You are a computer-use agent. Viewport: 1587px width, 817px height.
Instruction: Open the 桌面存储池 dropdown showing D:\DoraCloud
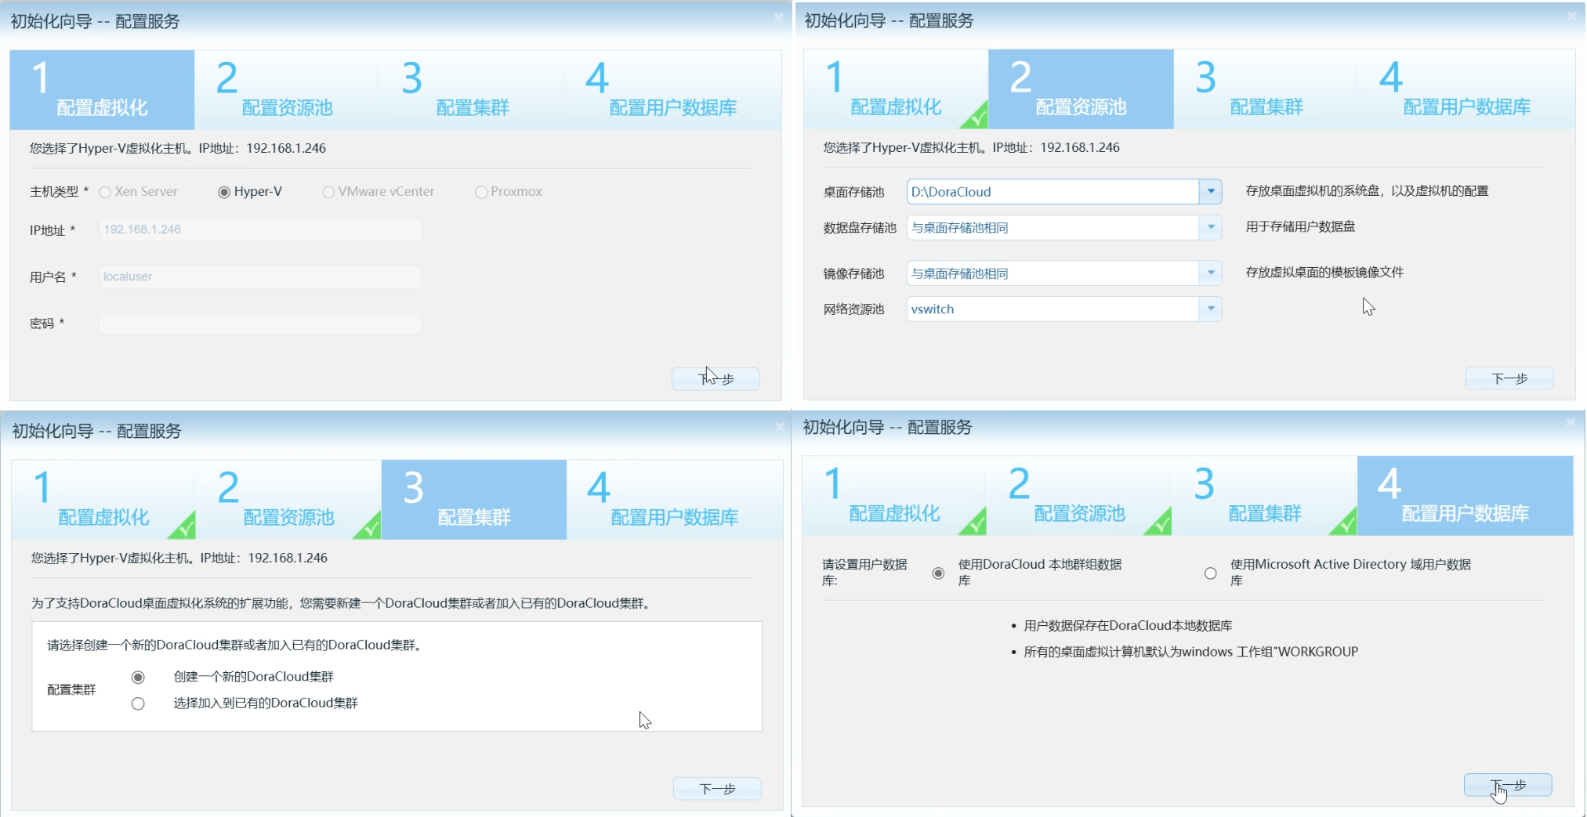1210,192
